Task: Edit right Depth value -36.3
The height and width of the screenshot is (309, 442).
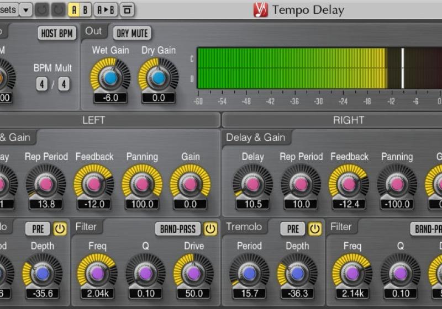Action: 297,294
